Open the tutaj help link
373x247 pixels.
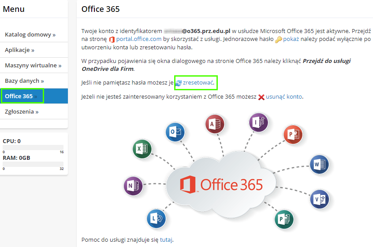166,240
